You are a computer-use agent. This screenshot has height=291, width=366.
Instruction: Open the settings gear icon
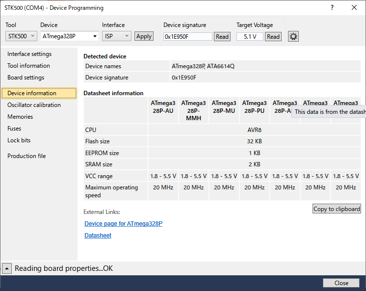click(293, 36)
